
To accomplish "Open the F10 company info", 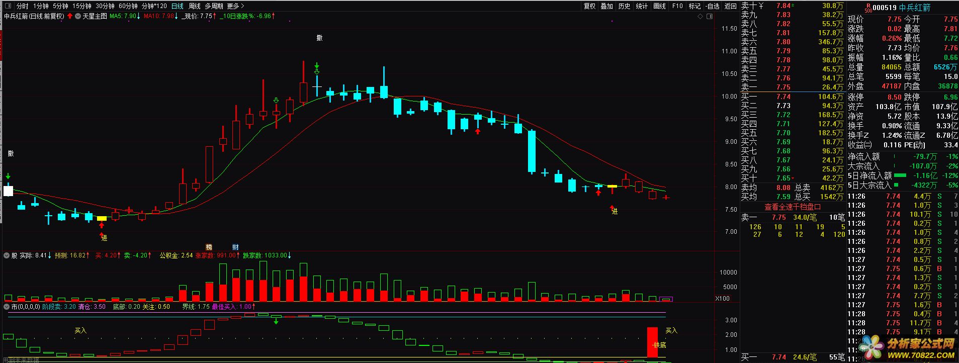I will point(677,6).
